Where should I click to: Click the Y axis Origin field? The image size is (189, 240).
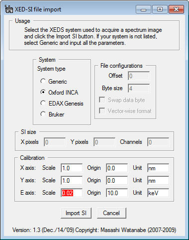pos(117,180)
